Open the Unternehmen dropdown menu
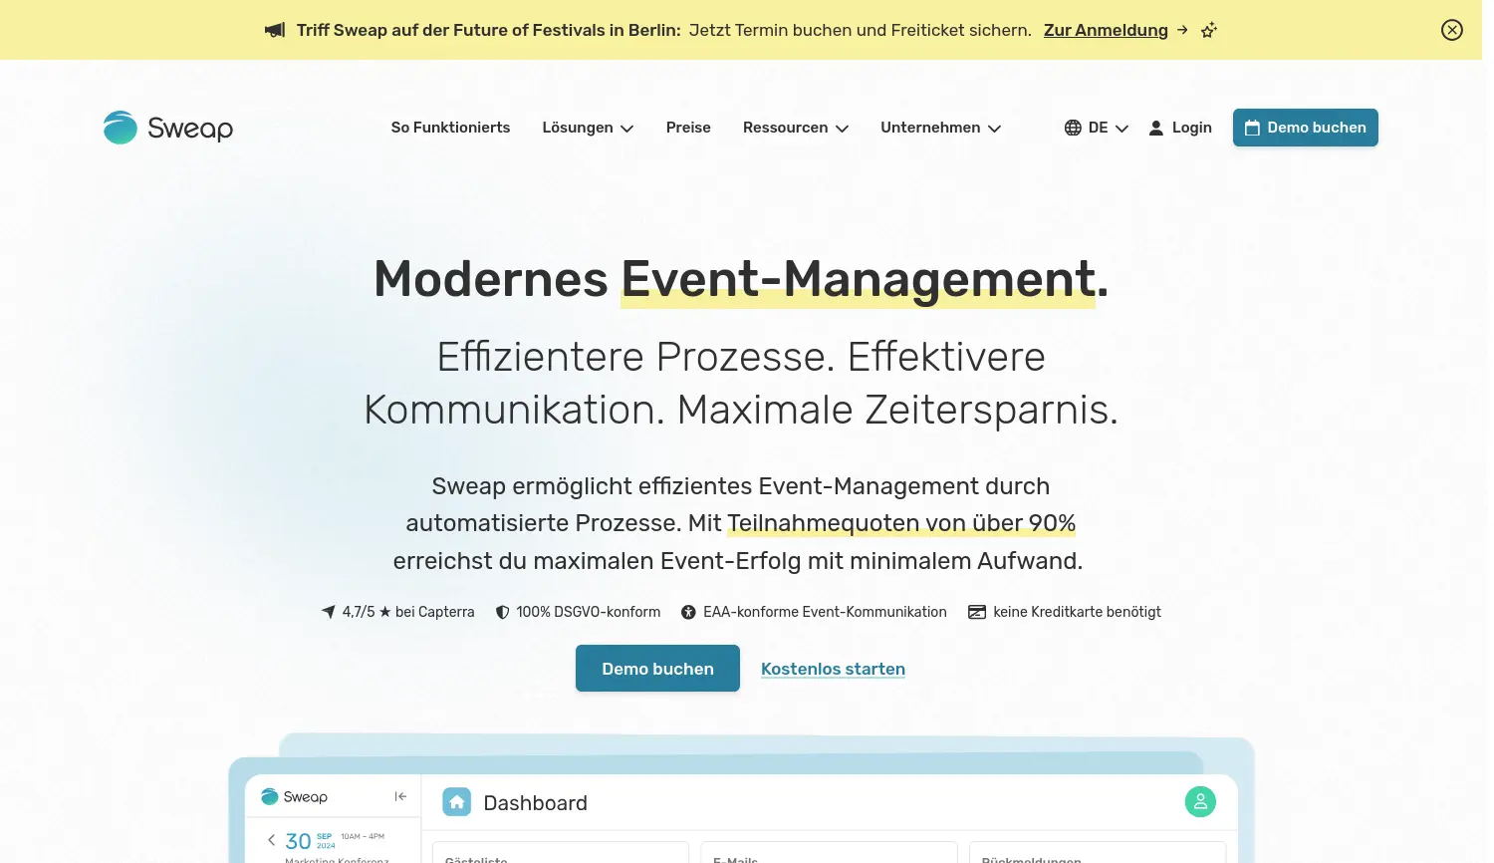 940,128
